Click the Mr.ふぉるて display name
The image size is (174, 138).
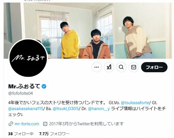pos(24,86)
